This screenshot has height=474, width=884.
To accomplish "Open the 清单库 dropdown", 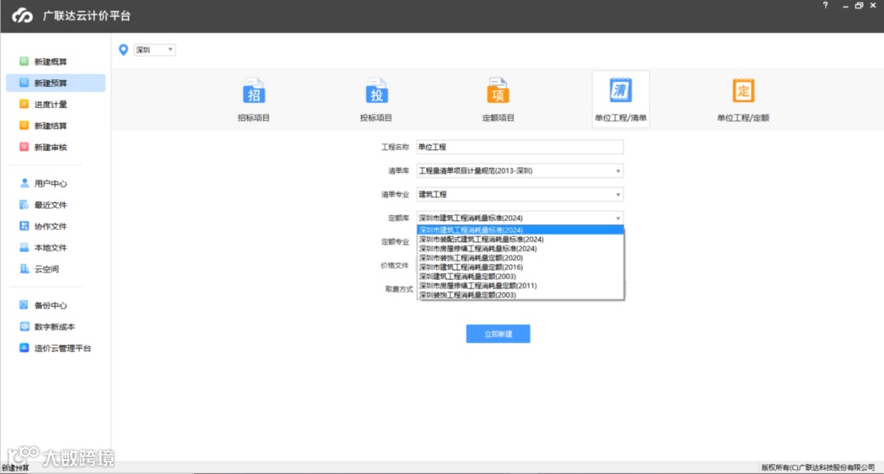I will [x=520, y=171].
